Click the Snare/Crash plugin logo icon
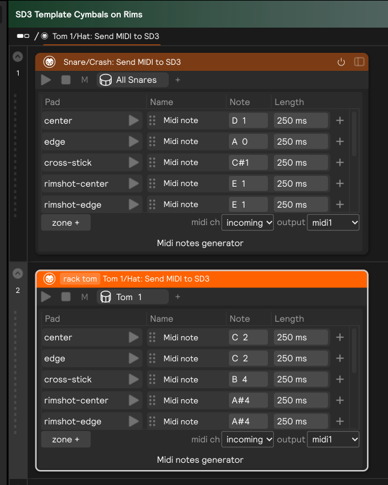This screenshot has height=485, width=388. [x=49, y=62]
